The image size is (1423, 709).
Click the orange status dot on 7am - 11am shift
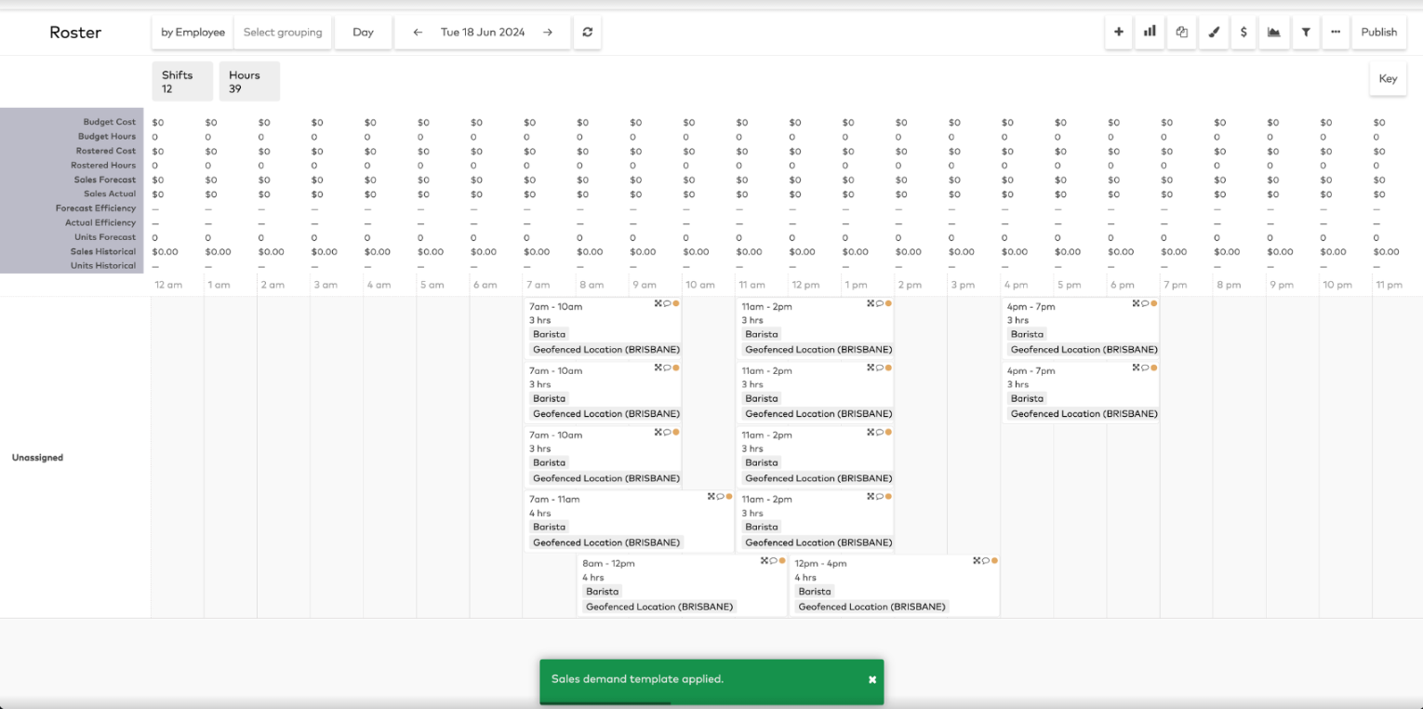pyautogui.click(x=729, y=497)
